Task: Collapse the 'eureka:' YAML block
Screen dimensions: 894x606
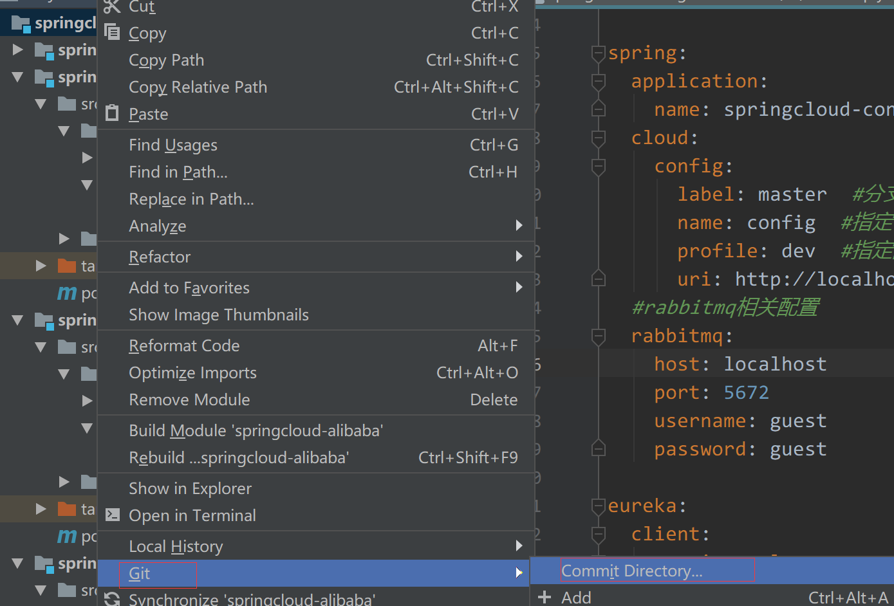Action: pyautogui.click(x=599, y=506)
